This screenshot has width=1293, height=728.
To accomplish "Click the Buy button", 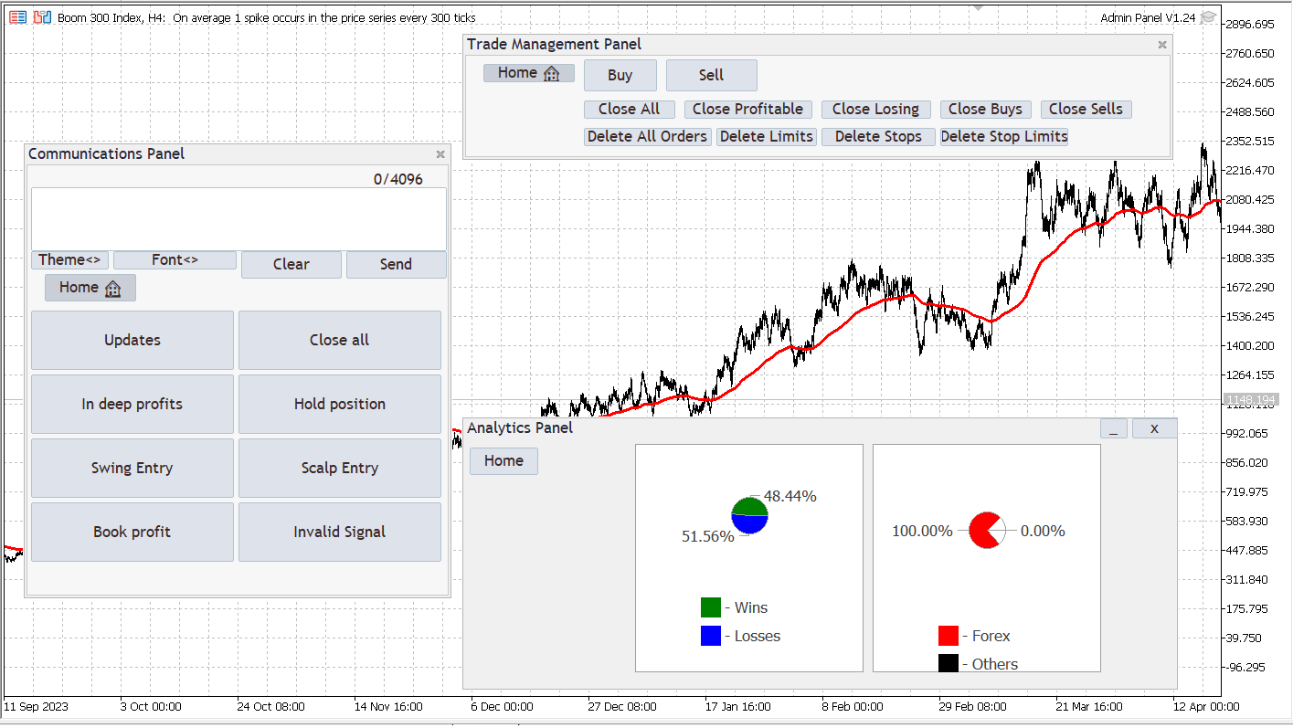I will click(620, 76).
